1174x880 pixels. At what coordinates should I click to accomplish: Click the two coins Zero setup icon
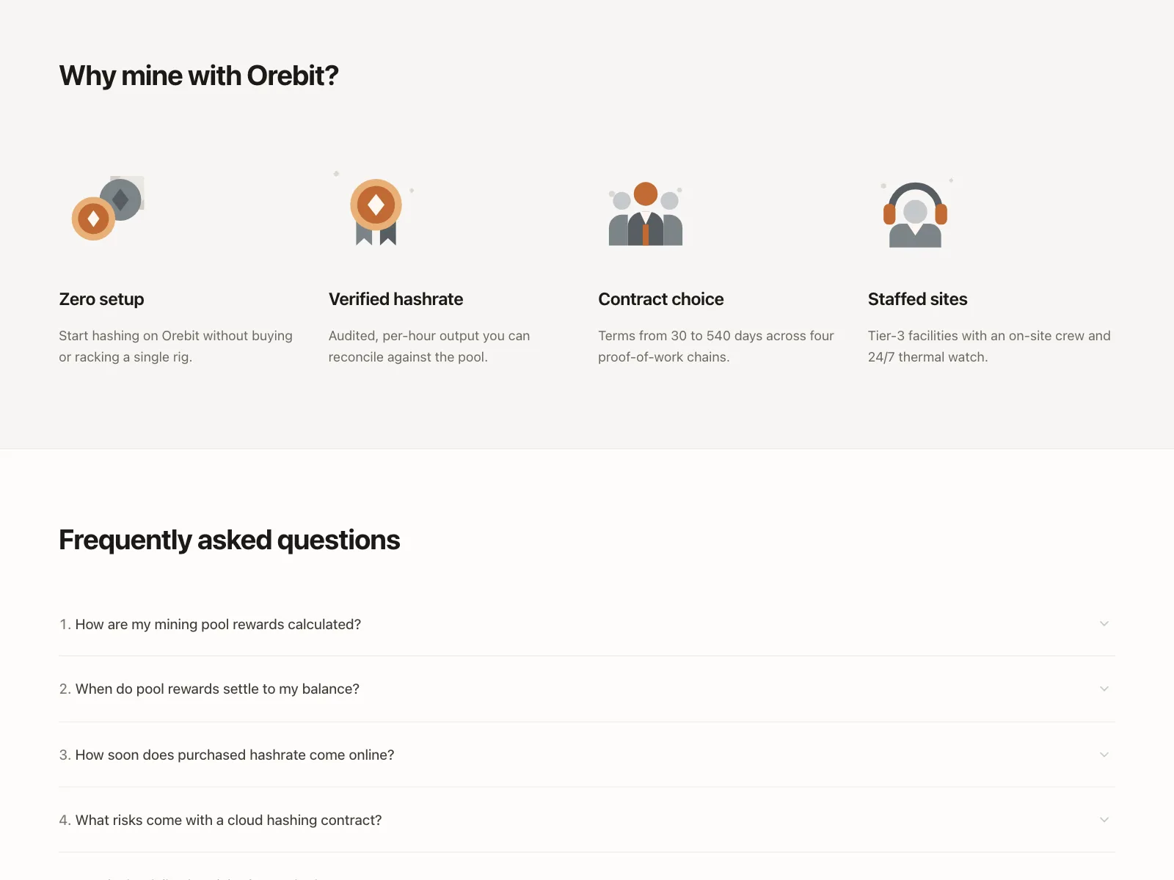[108, 208]
